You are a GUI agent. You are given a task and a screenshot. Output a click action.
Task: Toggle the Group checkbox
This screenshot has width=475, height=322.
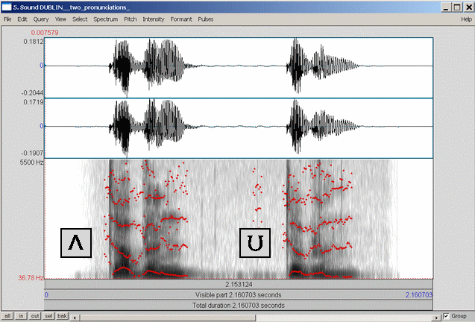coord(447,316)
